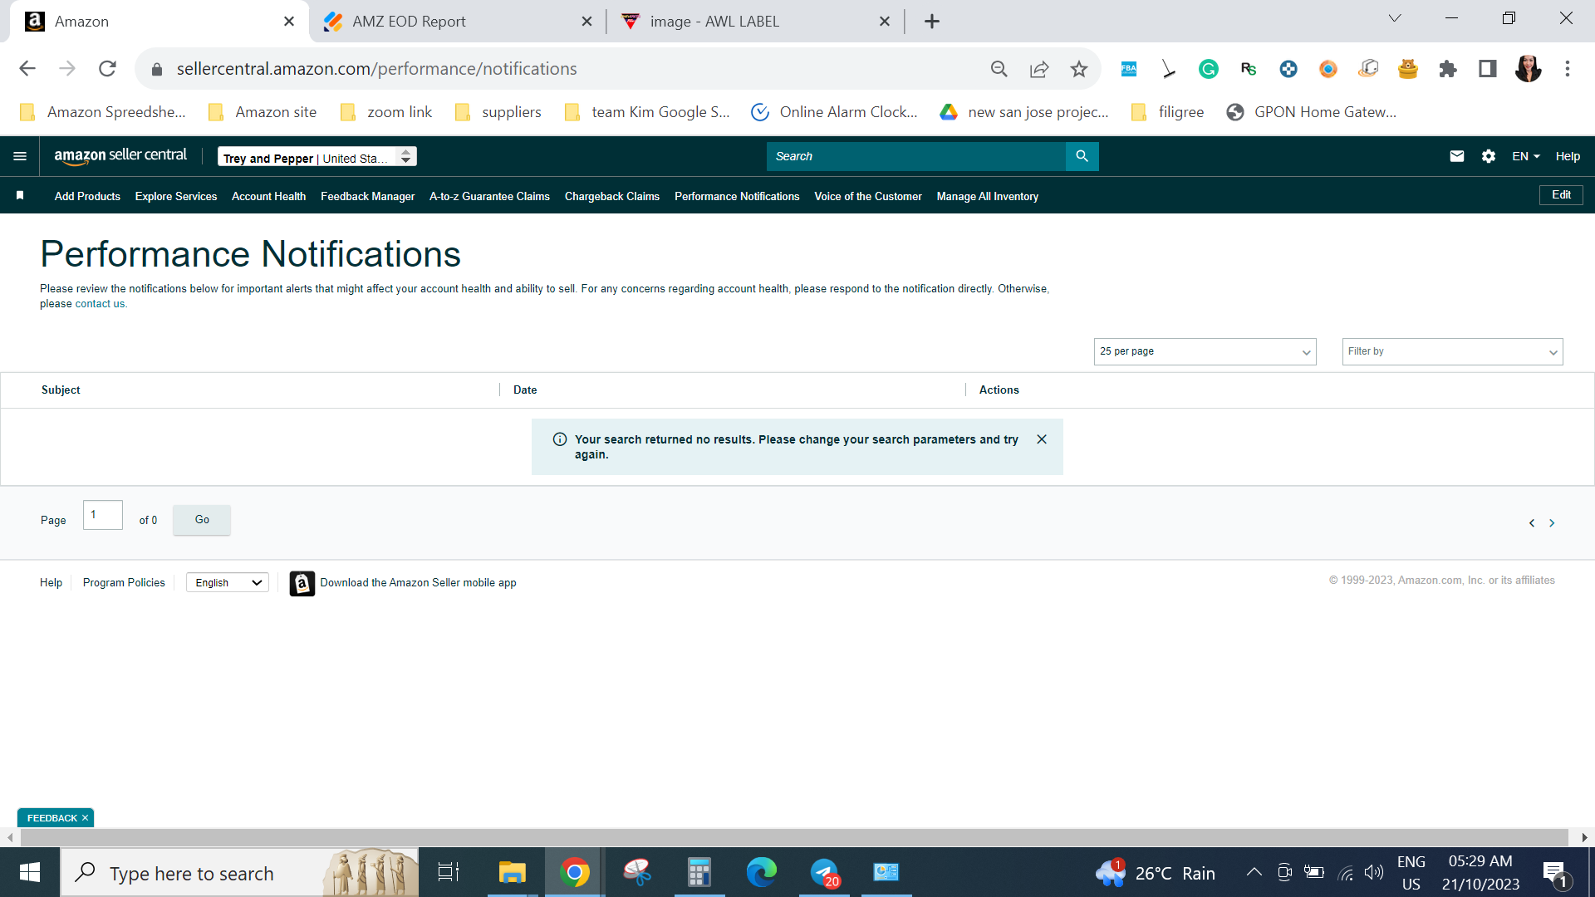Open the Calculator from taskbar

699,872
